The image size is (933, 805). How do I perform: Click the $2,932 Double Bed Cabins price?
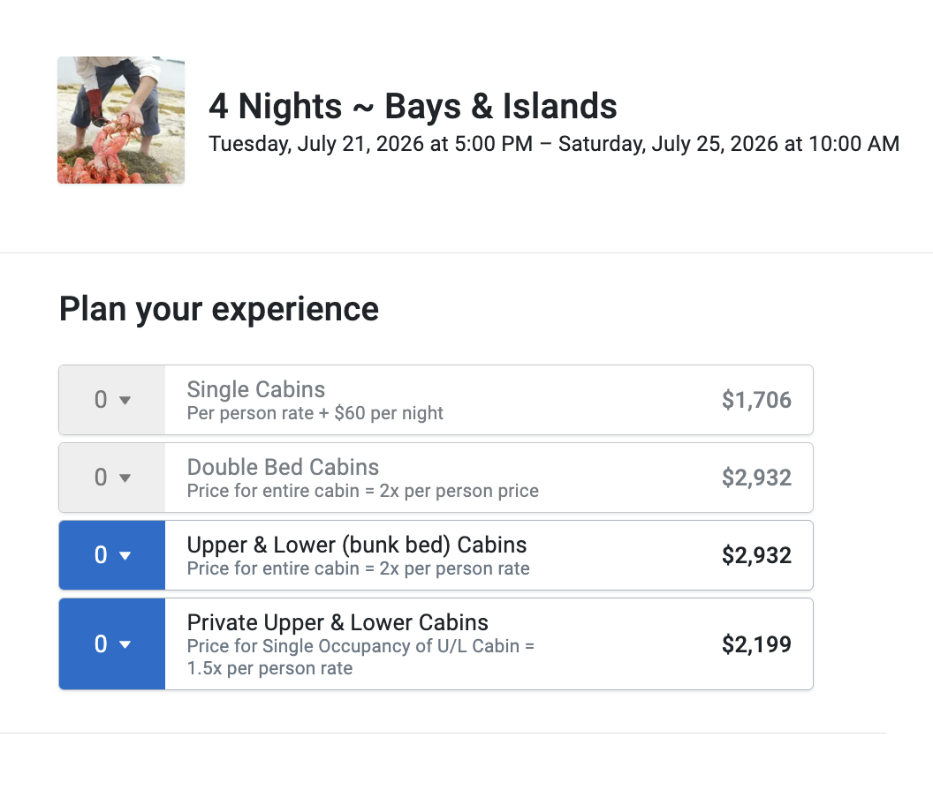click(756, 478)
